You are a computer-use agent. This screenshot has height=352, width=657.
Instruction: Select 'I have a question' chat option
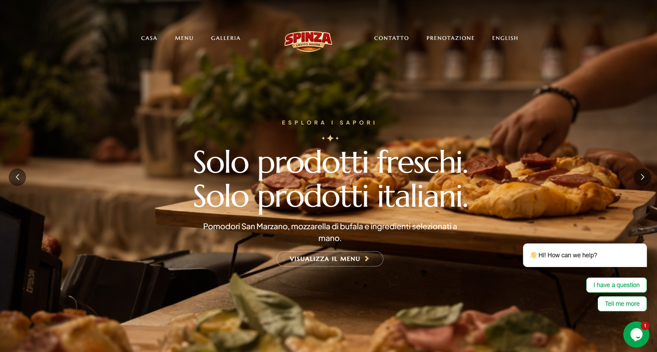(616, 285)
